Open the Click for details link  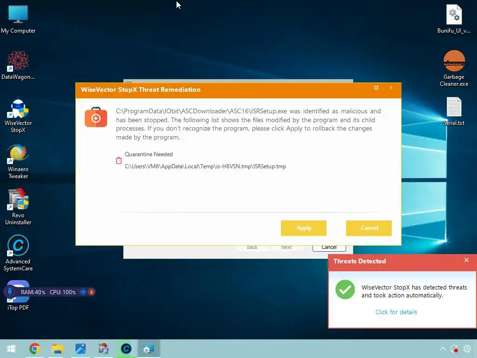click(396, 312)
